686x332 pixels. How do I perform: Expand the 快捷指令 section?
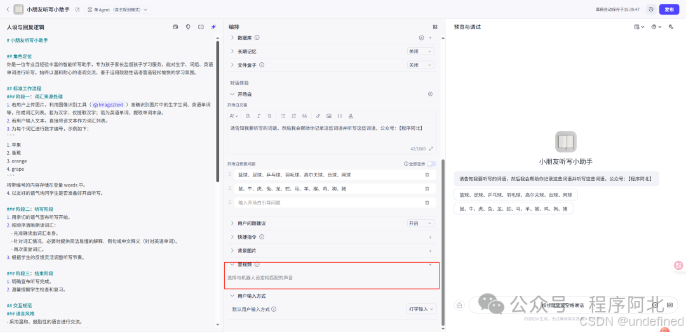tap(232, 237)
